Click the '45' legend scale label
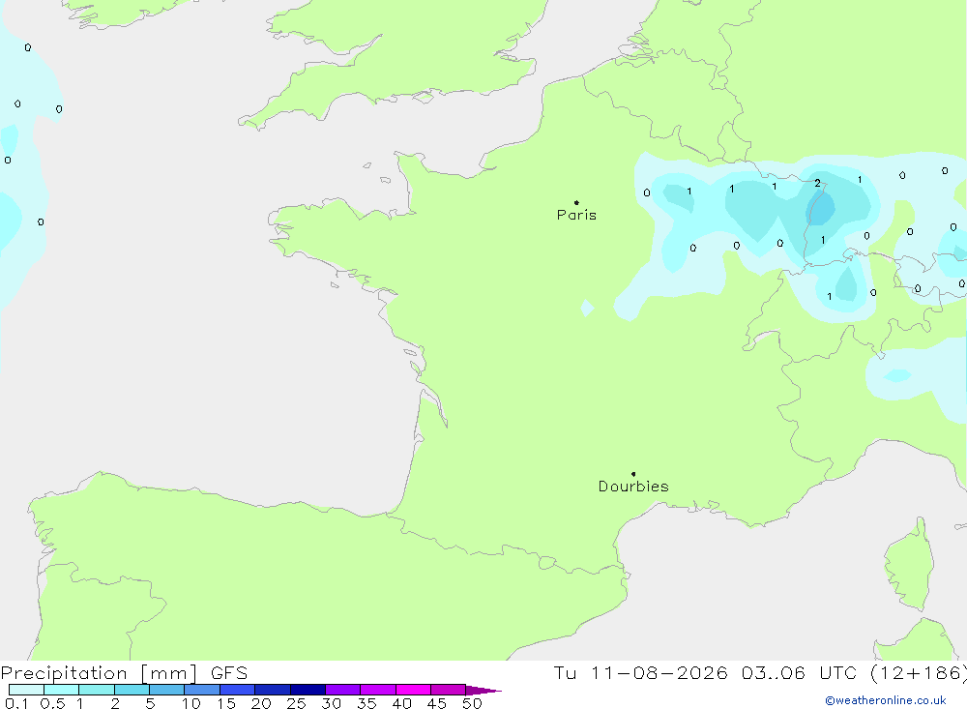 tap(437, 703)
